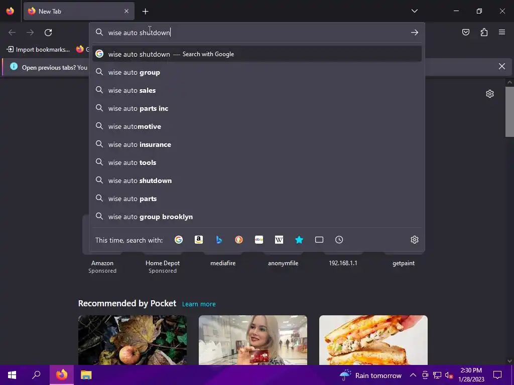Open the Firefox application menu
Image resolution: width=514 pixels, height=385 pixels.
[502, 32]
